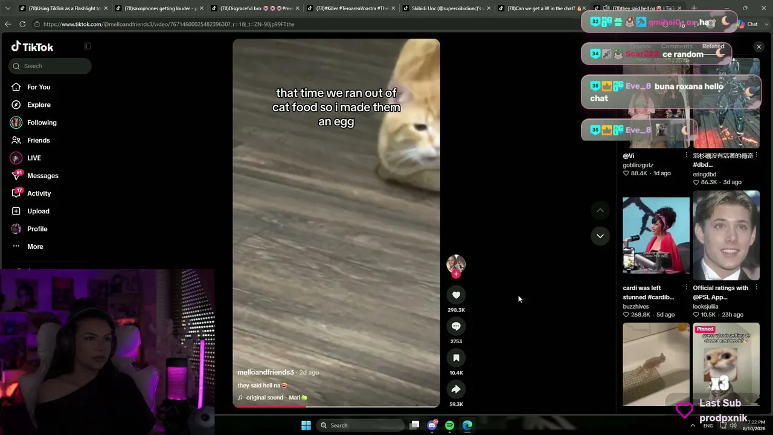773x435 pixels.
Task: Open the Friends page
Action: pyautogui.click(x=39, y=140)
